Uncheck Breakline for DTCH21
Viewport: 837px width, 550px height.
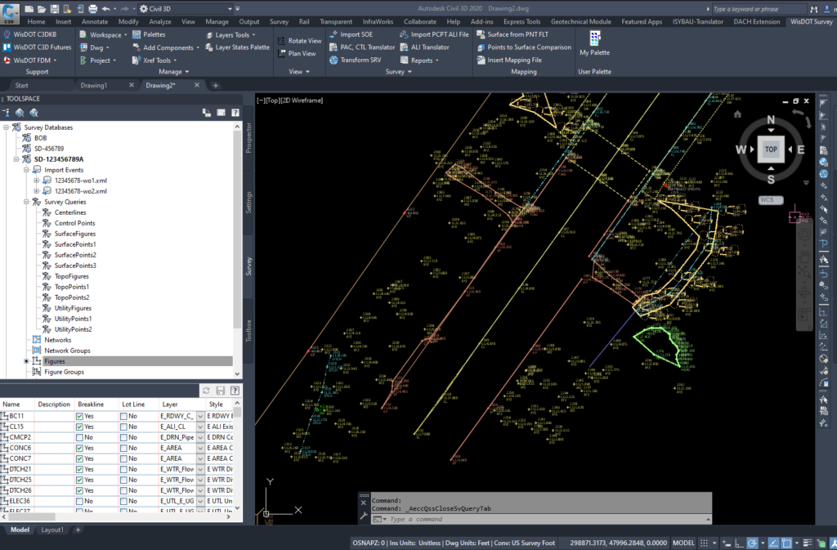point(79,469)
